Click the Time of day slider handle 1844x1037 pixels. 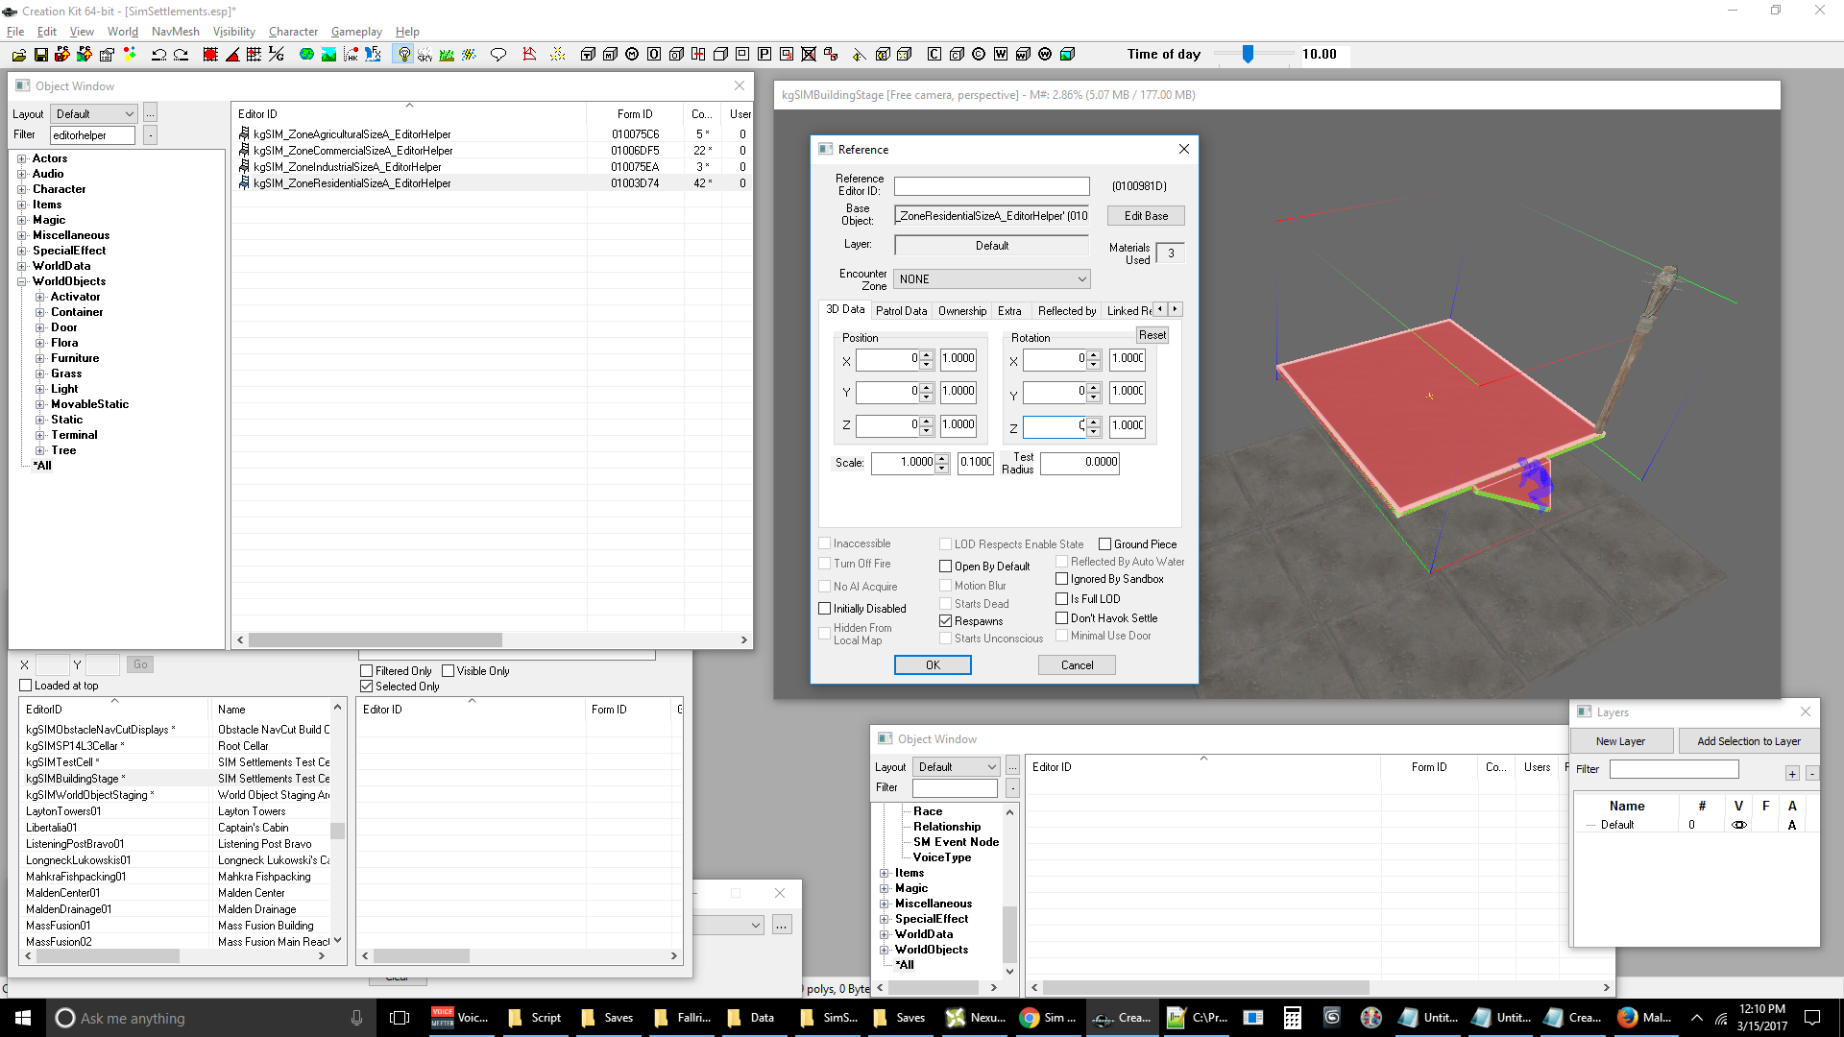1248,55
